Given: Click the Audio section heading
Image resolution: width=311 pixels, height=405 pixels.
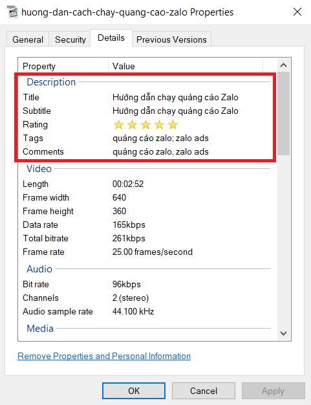Looking at the screenshot, I should 39,269.
